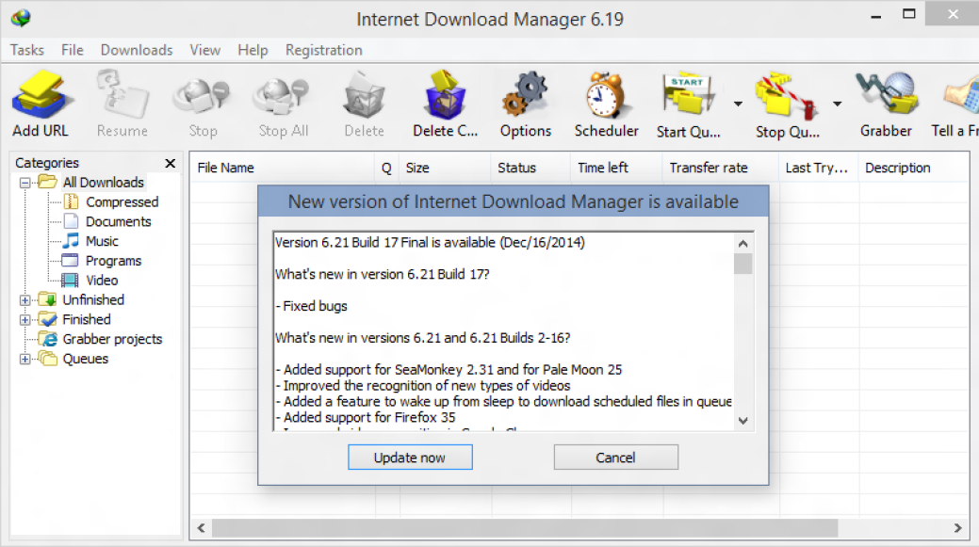This screenshot has width=979, height=547.
Task: Click the Start Queue folder icon
Action: click(x=689, y=95)
